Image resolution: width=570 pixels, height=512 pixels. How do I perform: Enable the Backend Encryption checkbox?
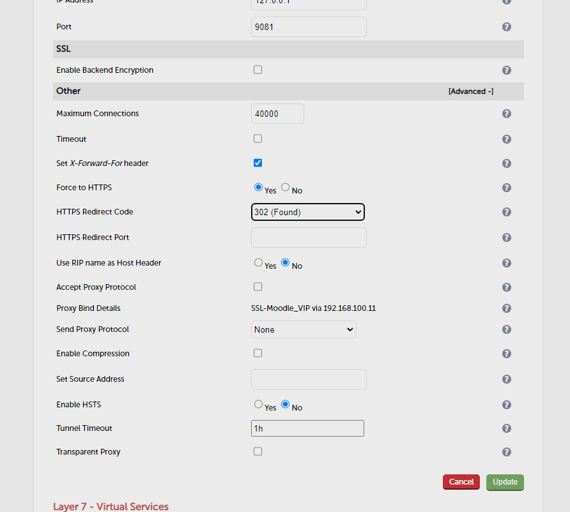(258, 69)
